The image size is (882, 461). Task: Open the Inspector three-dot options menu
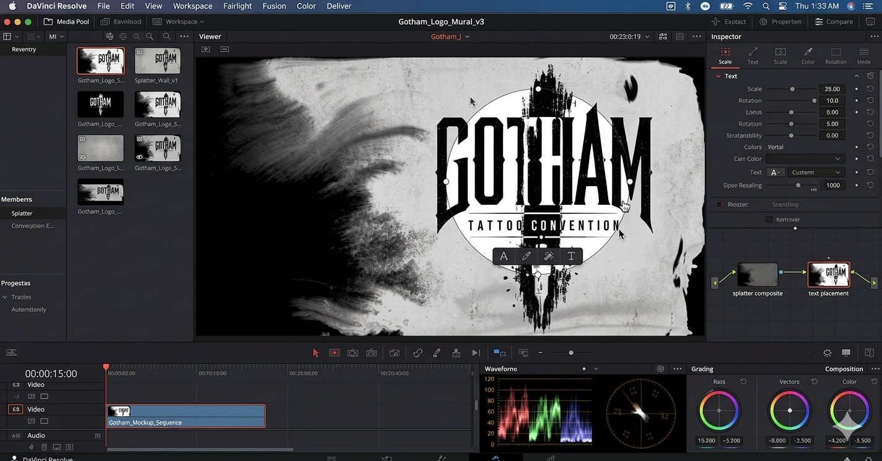coord(874,37)
